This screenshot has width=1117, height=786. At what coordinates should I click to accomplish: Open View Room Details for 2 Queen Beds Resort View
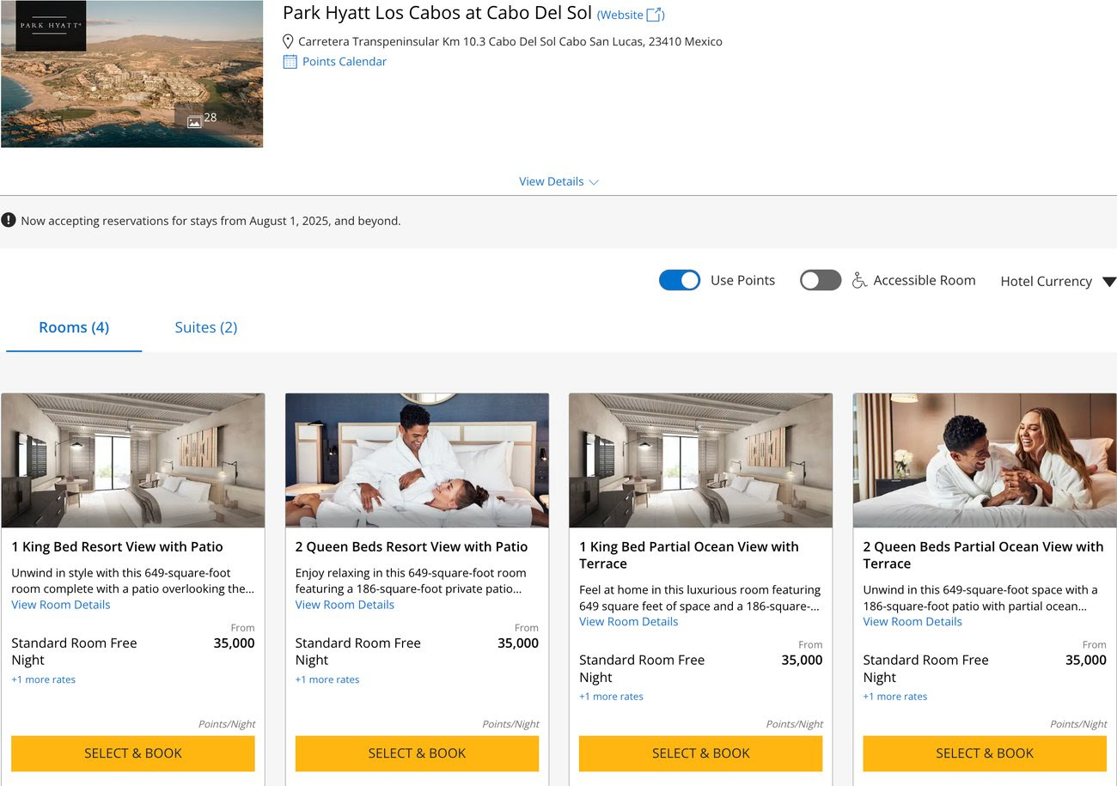(345, 605)
